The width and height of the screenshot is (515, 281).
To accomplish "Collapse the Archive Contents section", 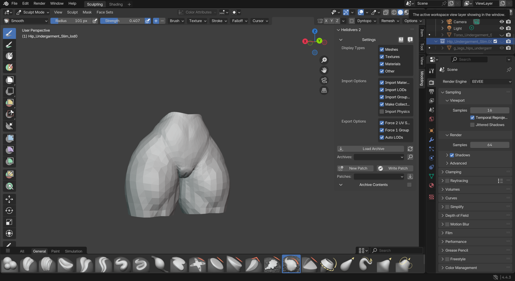I will pyautogui.click(x=341, y=185).
